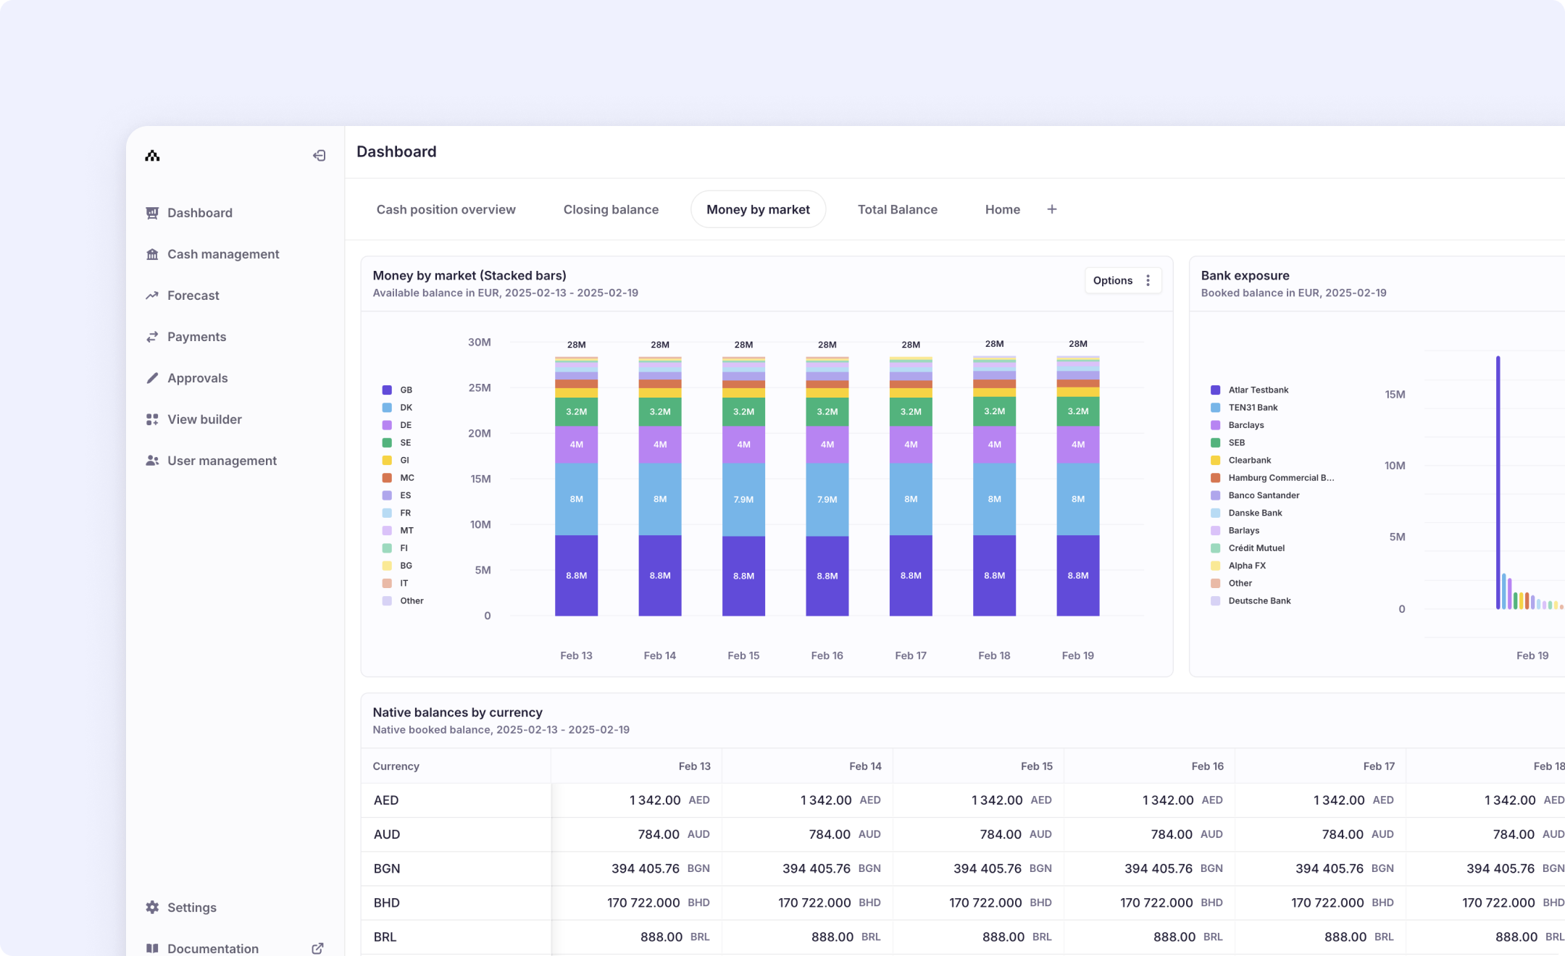Toggle the SE legend entry
The height and width of the screenshot is (956, 1565).
coord(396,443)
